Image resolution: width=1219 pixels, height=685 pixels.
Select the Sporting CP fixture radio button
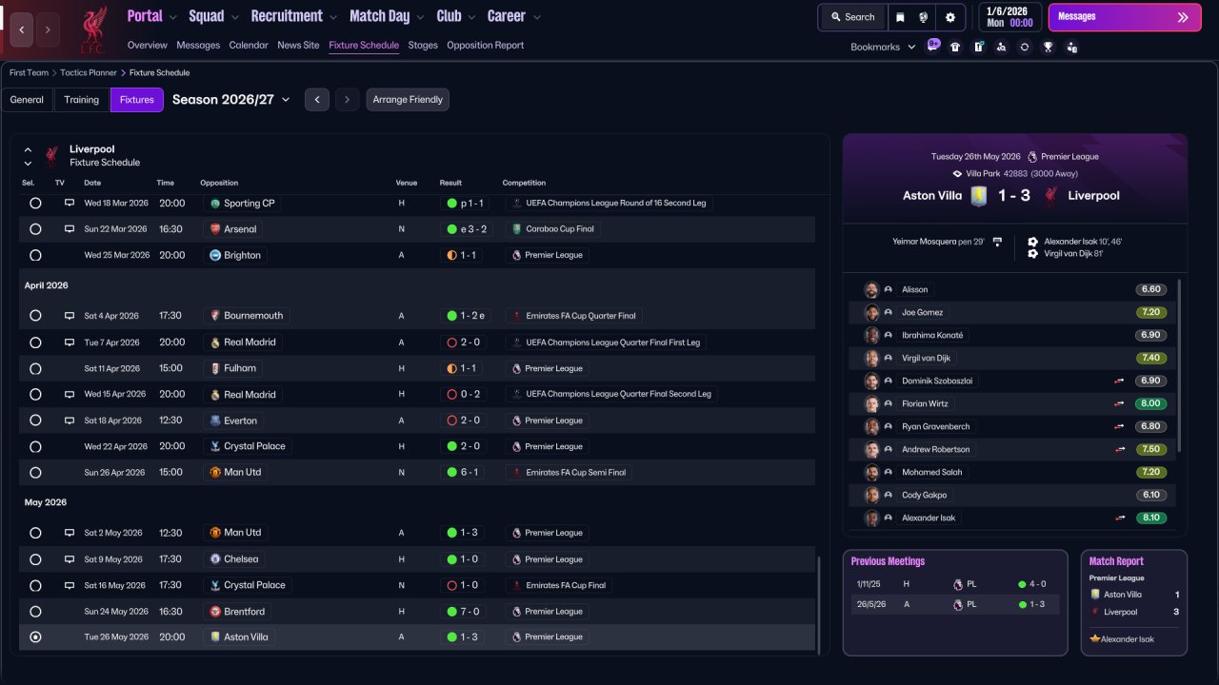[35, 204]
